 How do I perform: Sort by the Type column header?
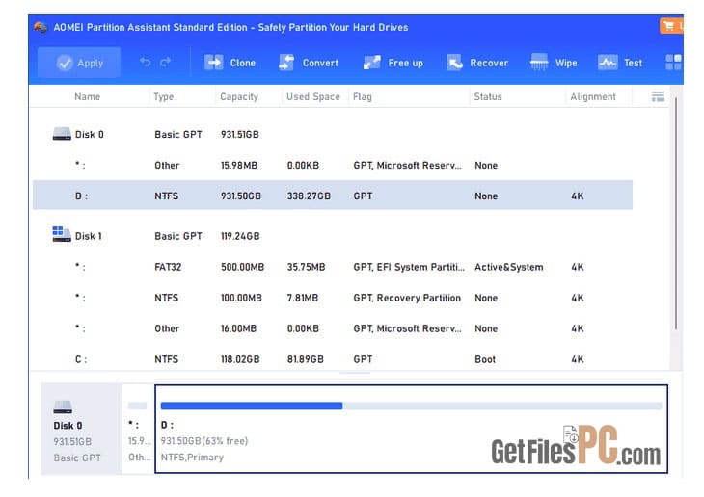tap(163, 97)
